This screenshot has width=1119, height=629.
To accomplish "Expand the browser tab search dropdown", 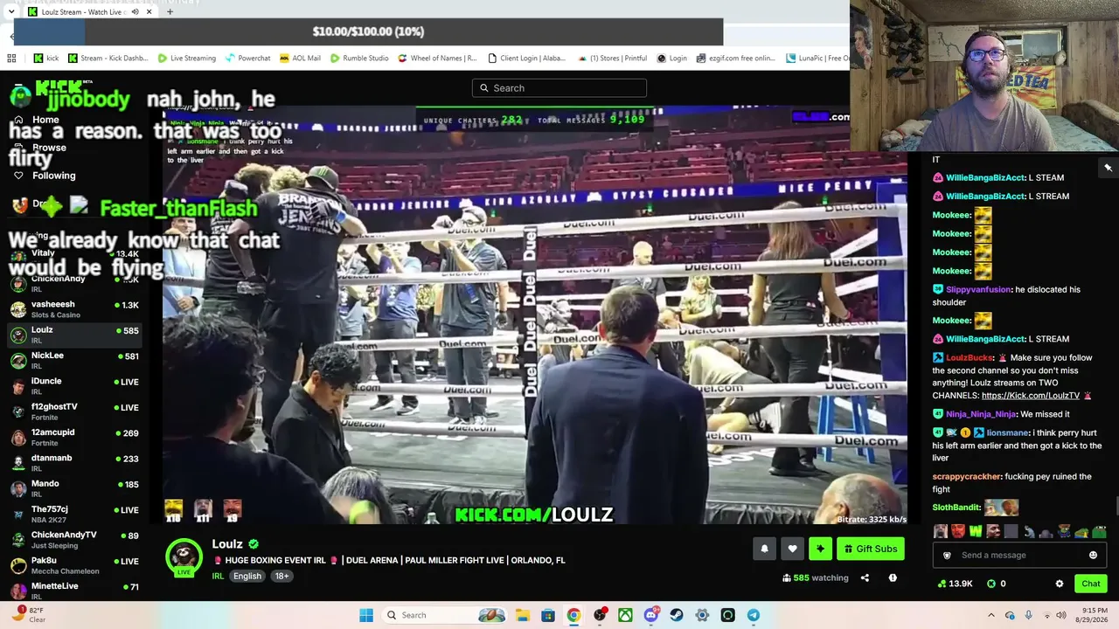I will click(x=10, y=12).
